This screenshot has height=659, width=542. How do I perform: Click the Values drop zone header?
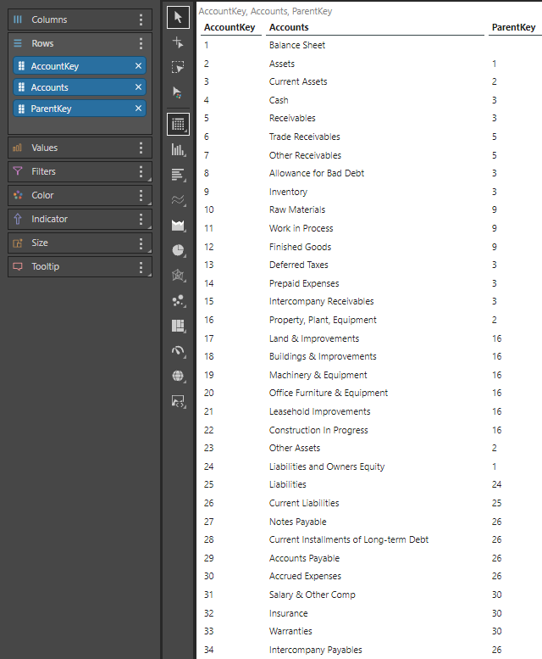(80, 148)
